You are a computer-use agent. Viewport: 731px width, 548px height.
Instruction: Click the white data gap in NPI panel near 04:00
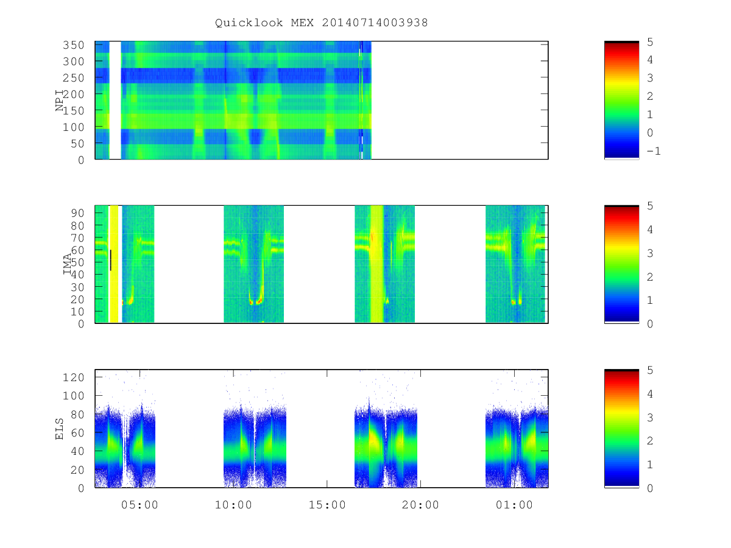tap(115, 100)
